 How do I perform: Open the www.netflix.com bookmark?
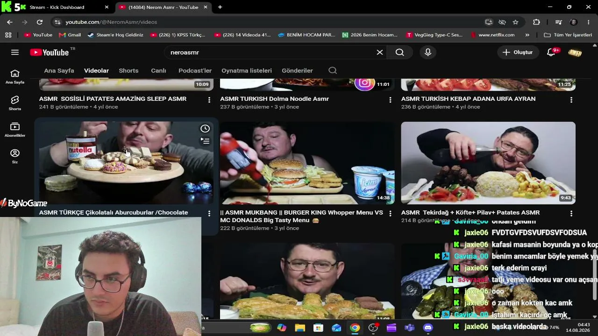pyautogui.click(x=493, y=35)
